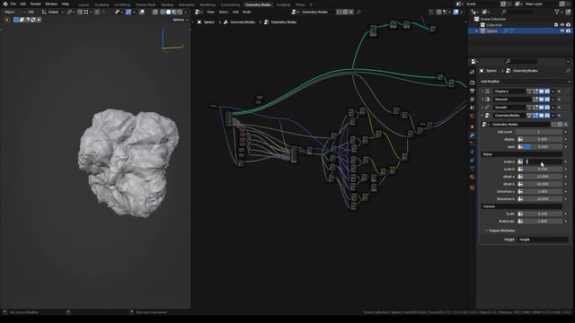This screenshot has height=323, width=575.
Task: Toggle attribute input for displac value
Action: (x=520, y=139)
